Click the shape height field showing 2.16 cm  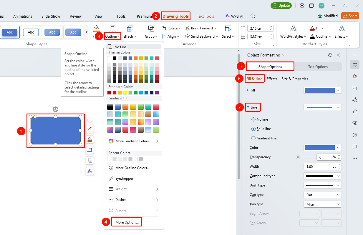coord(261,29)
